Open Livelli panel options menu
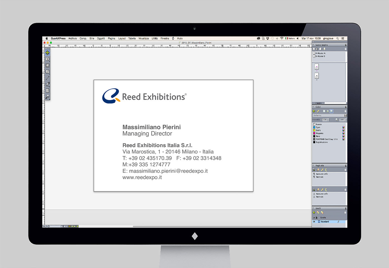 (x=346, y=208)
